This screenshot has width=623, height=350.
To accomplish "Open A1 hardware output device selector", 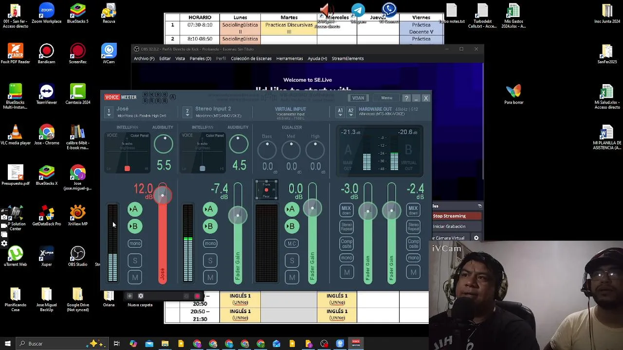I will [x=340, y=112].
